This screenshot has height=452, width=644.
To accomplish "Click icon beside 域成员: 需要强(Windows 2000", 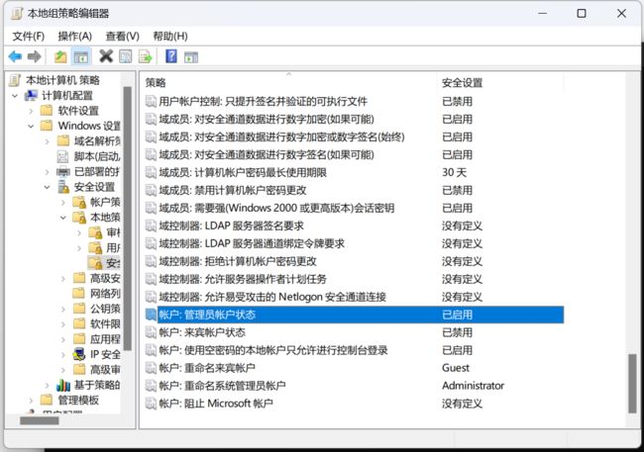I will [151, 208].
